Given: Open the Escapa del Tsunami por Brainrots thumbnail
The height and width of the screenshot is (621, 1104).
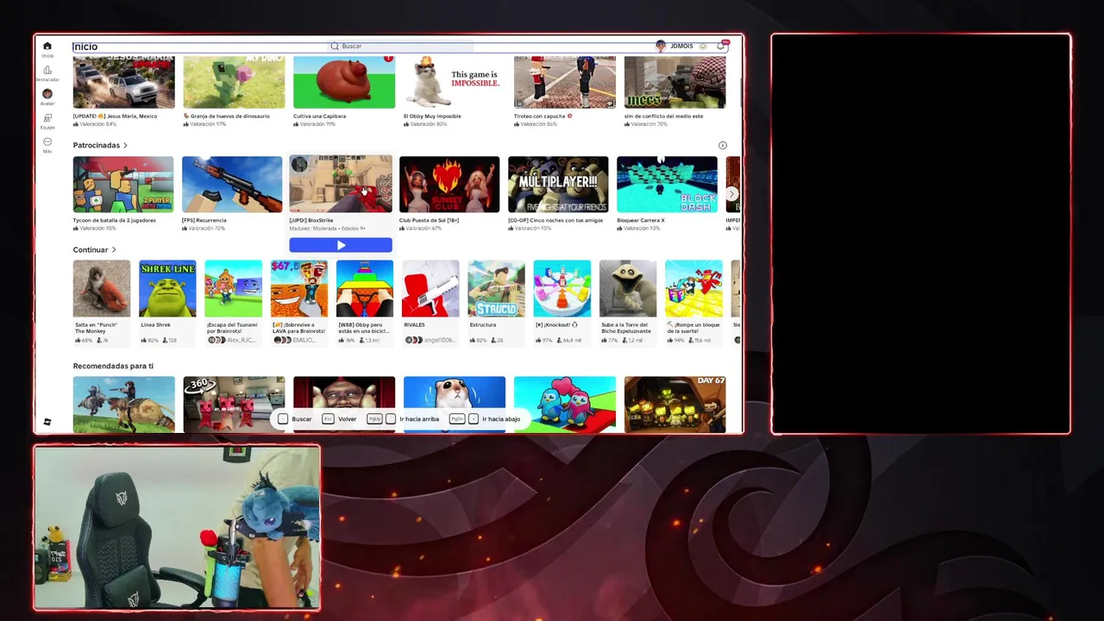Looking at the screenshot, I should tap(234, 288).
